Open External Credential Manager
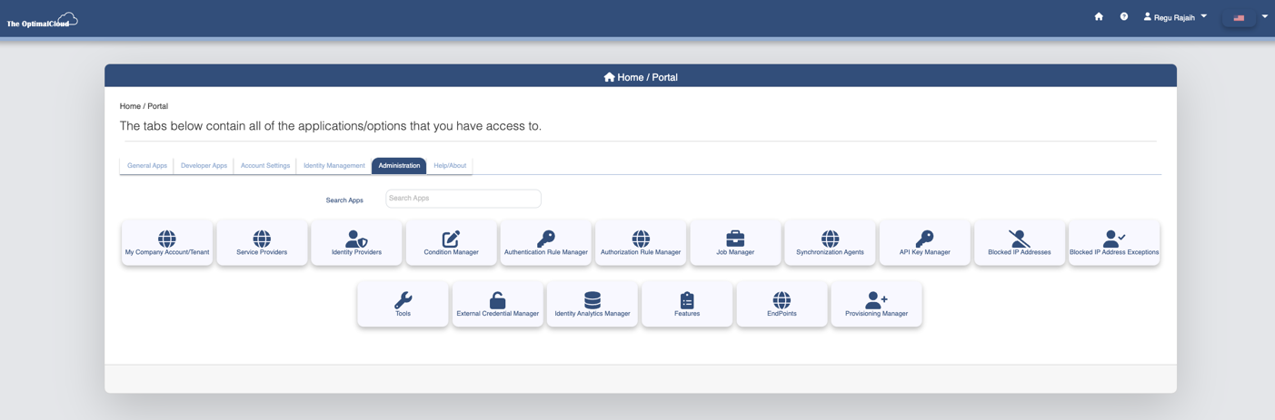1275x420 pixels. coord(498,304)
